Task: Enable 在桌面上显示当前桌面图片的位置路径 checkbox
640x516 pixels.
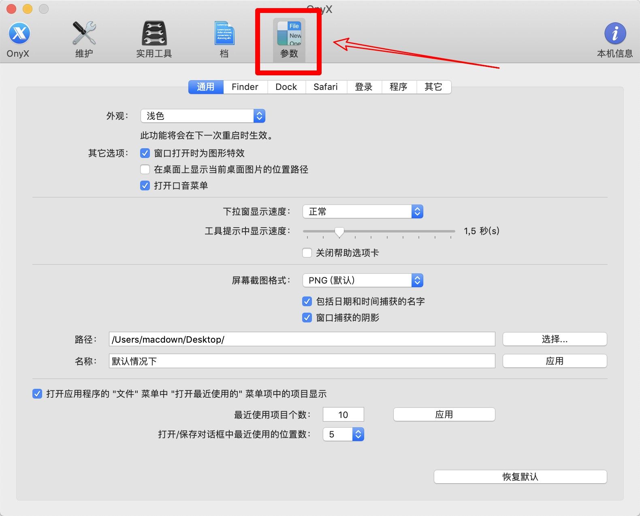Action: (145, 169)
